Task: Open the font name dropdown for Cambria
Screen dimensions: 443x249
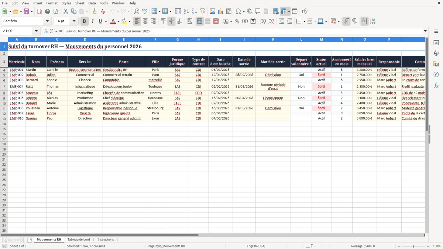Action: (47, 21)
